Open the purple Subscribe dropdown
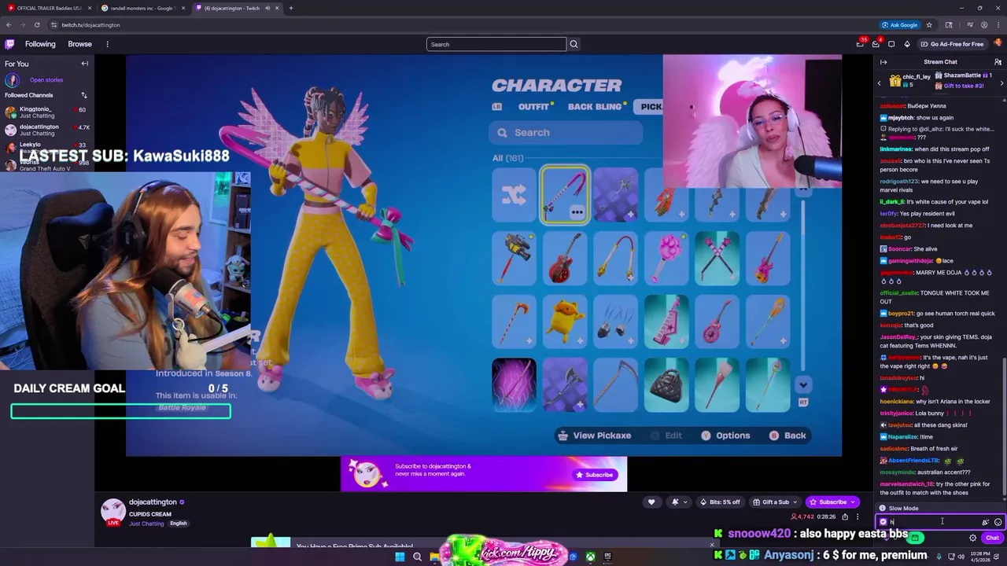 click(832, 502)
